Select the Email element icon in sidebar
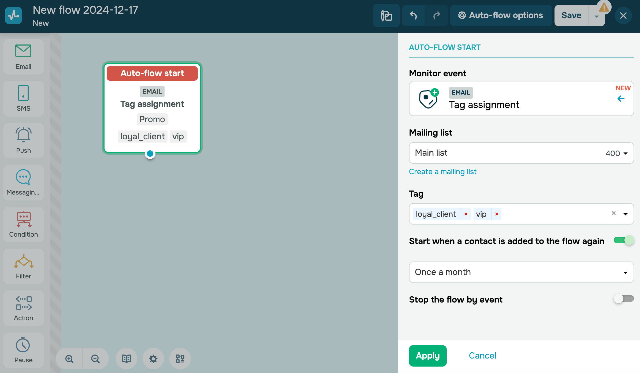The image size is (640, 373). [23, 51]
